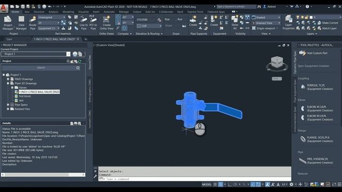
Task: Click the layer color white swatch
Action: point(311,17)
